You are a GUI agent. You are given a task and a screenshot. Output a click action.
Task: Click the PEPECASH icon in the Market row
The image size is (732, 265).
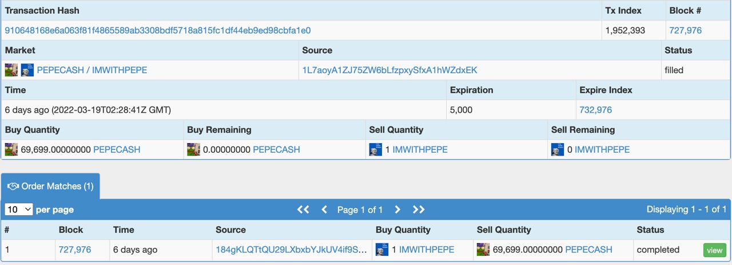[11, 70]
